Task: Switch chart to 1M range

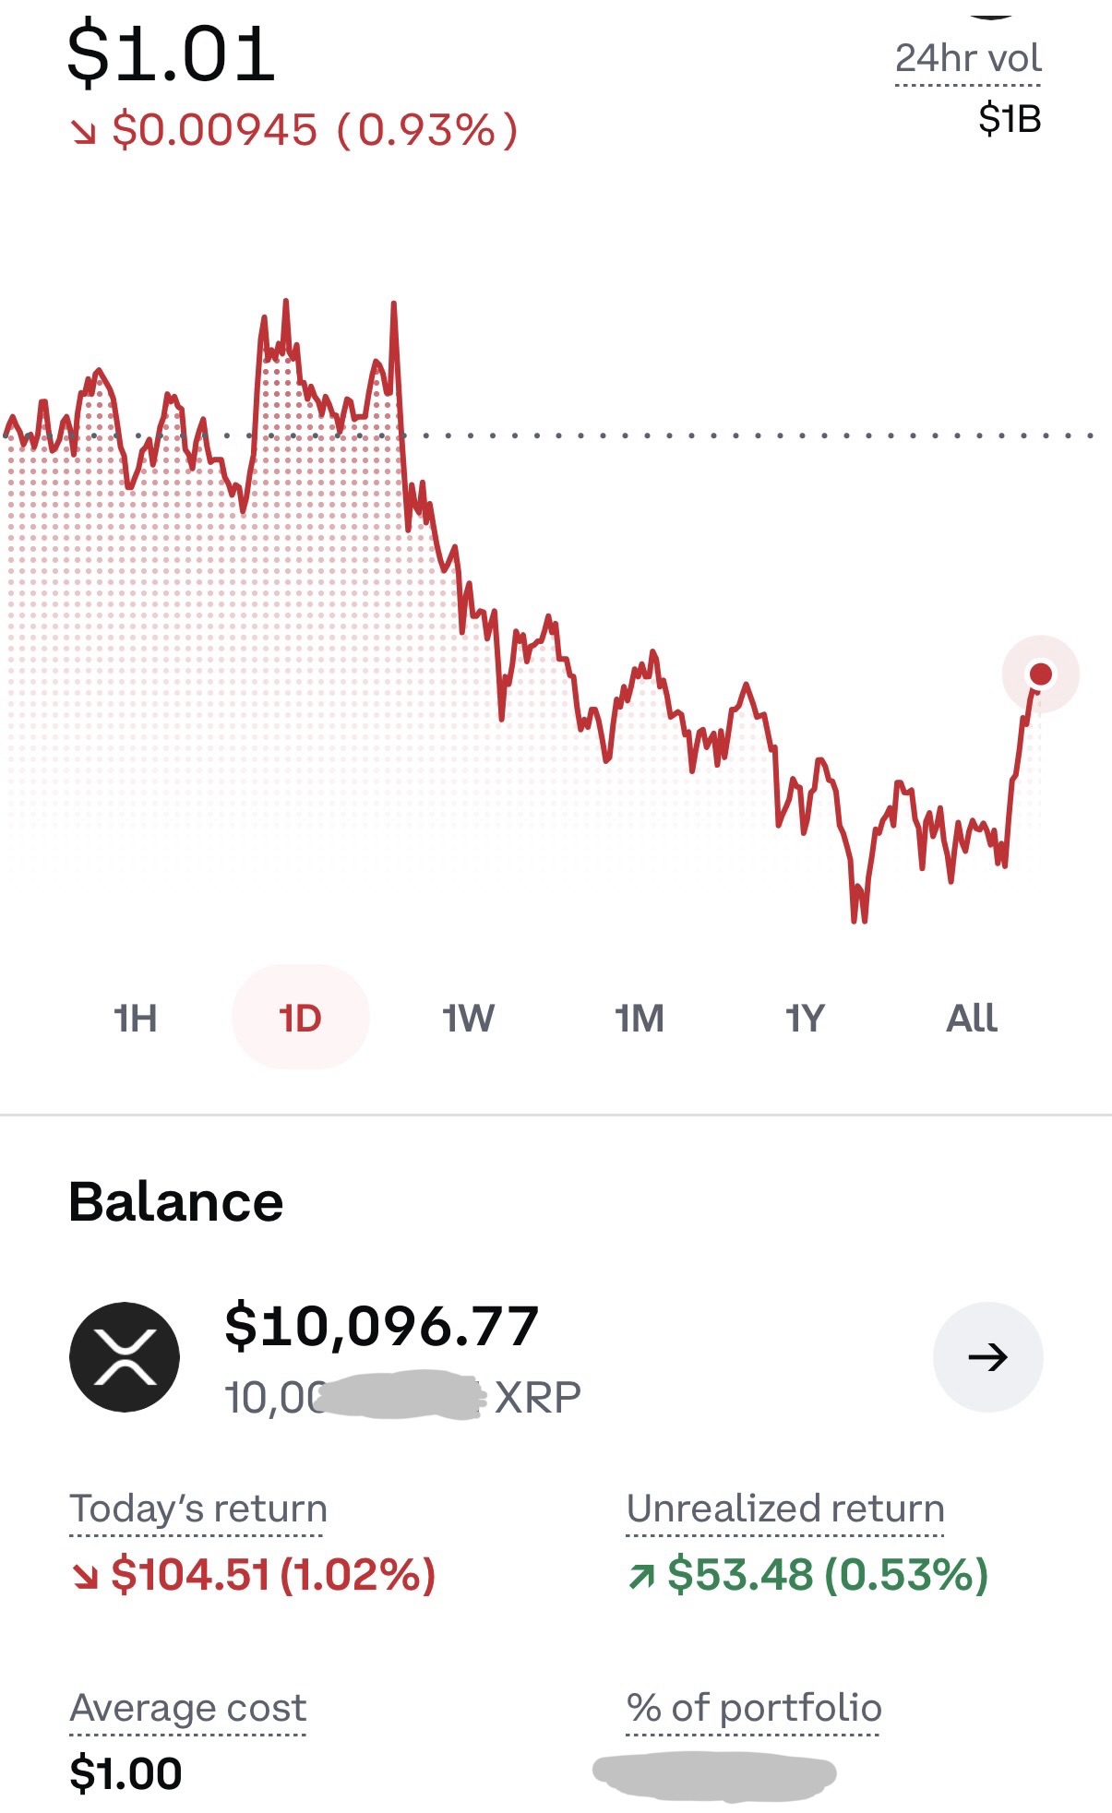Action: click(639, 1018)
